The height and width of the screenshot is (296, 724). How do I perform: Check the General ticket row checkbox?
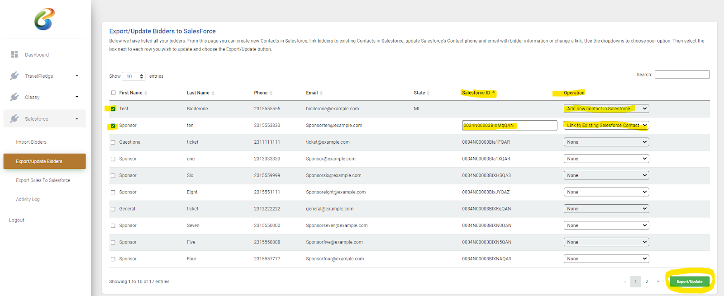click(113, 209)
